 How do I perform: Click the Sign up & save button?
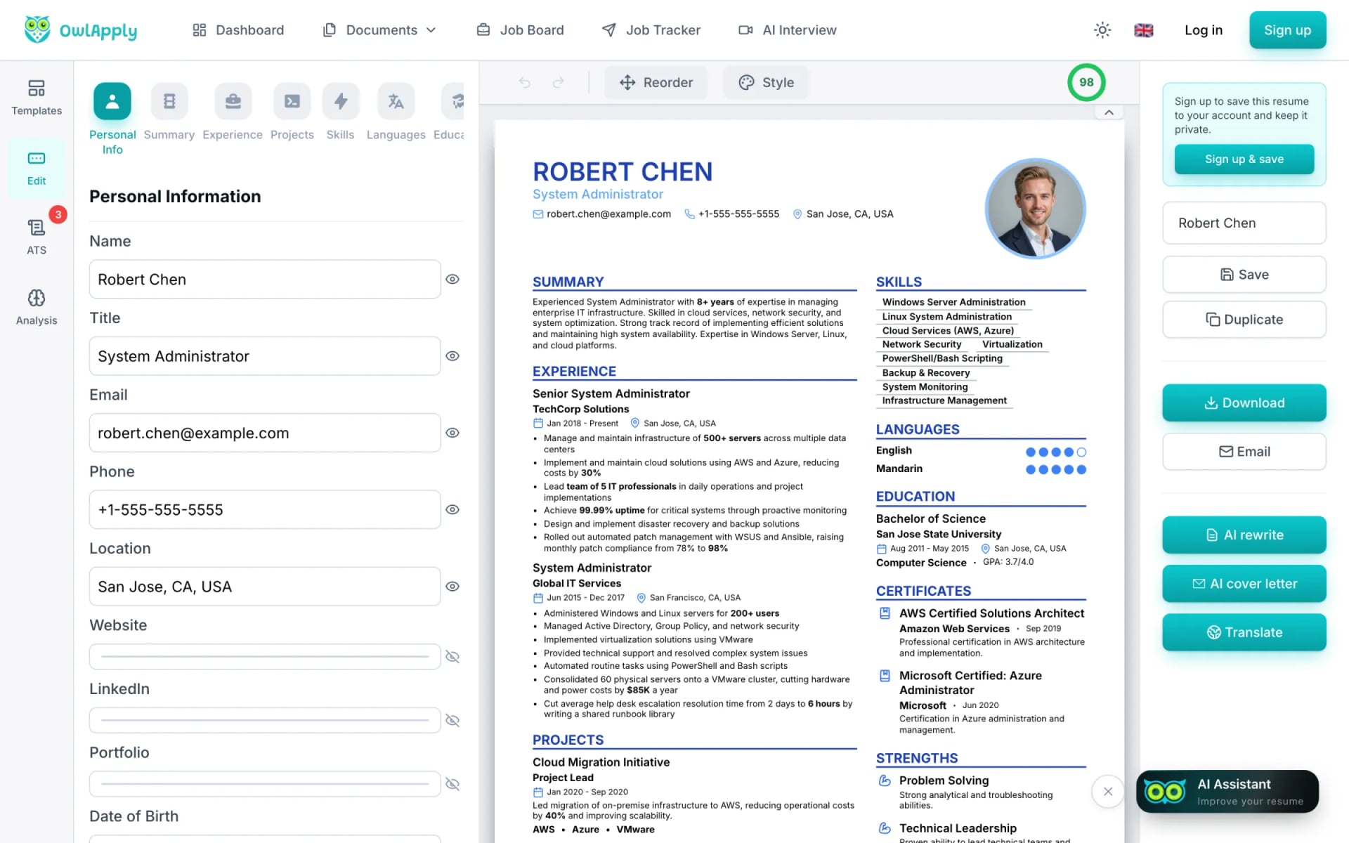click(1244, 159)
